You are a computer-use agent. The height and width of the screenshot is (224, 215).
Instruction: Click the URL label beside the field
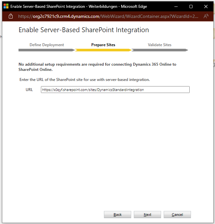[29, 90]
